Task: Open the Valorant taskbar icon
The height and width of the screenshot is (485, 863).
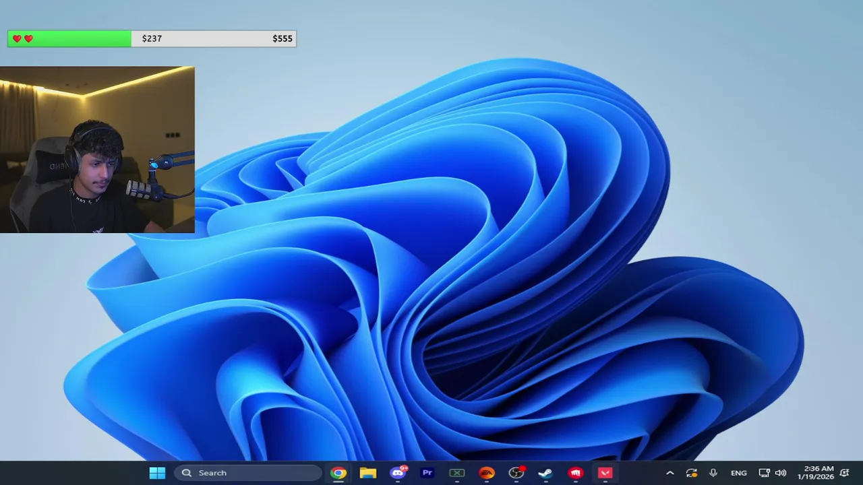Action: [x=605, y=473]
